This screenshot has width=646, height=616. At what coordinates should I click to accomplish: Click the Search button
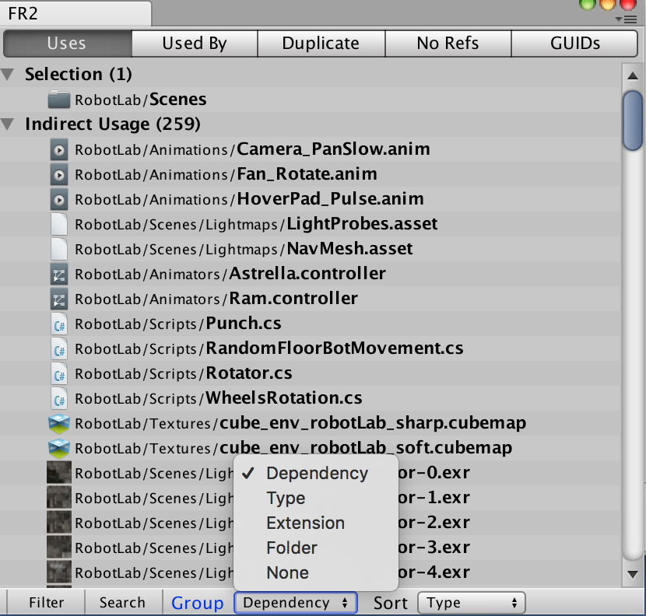pyautogui.click(x=123, y=602)
